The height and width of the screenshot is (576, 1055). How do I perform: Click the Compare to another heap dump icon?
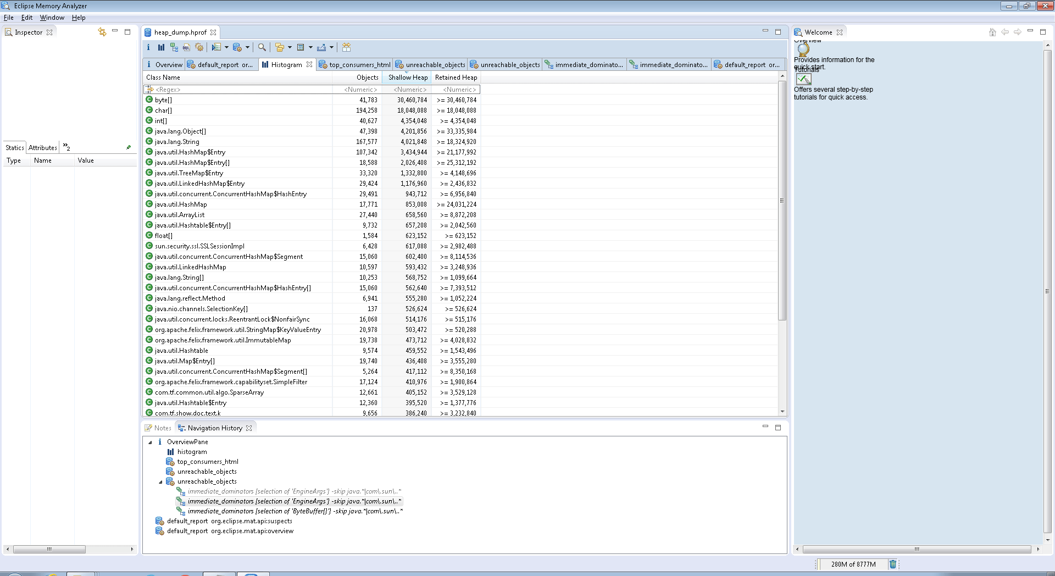tap(346, 47)
